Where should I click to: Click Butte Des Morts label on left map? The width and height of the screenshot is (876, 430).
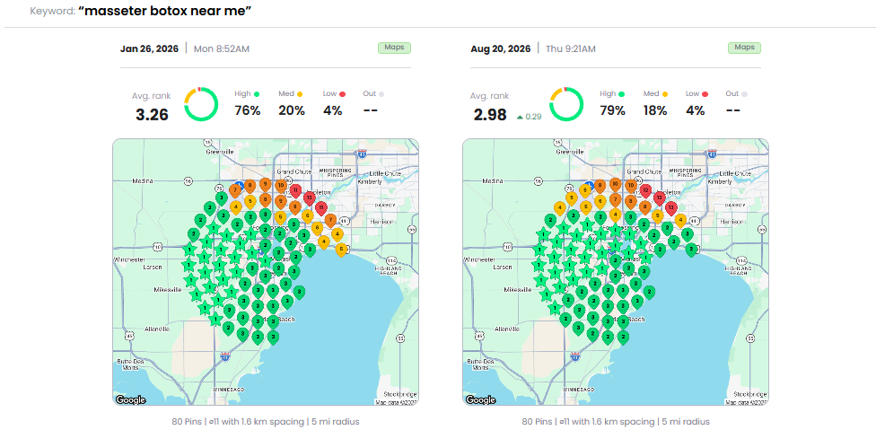click(x=129, y=364)
